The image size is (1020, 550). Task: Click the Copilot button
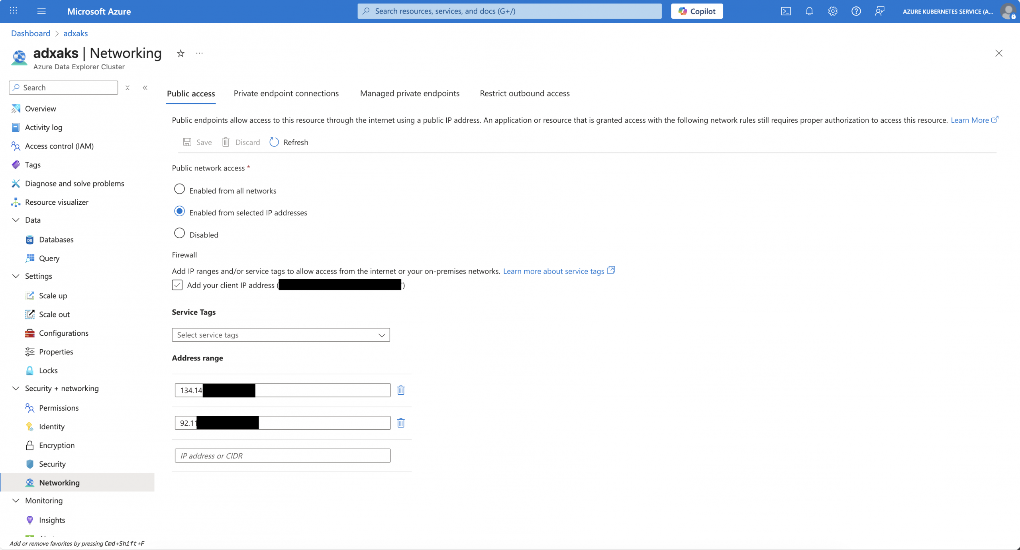pos(696,11)
